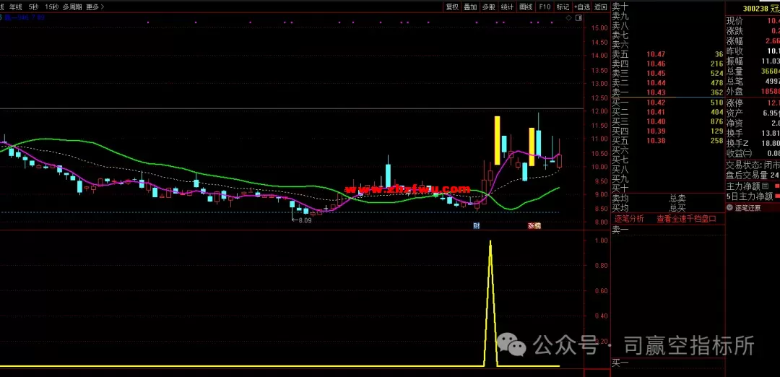
Task: Click the 卖四 price 10.46
Action: tap(656, 64)
